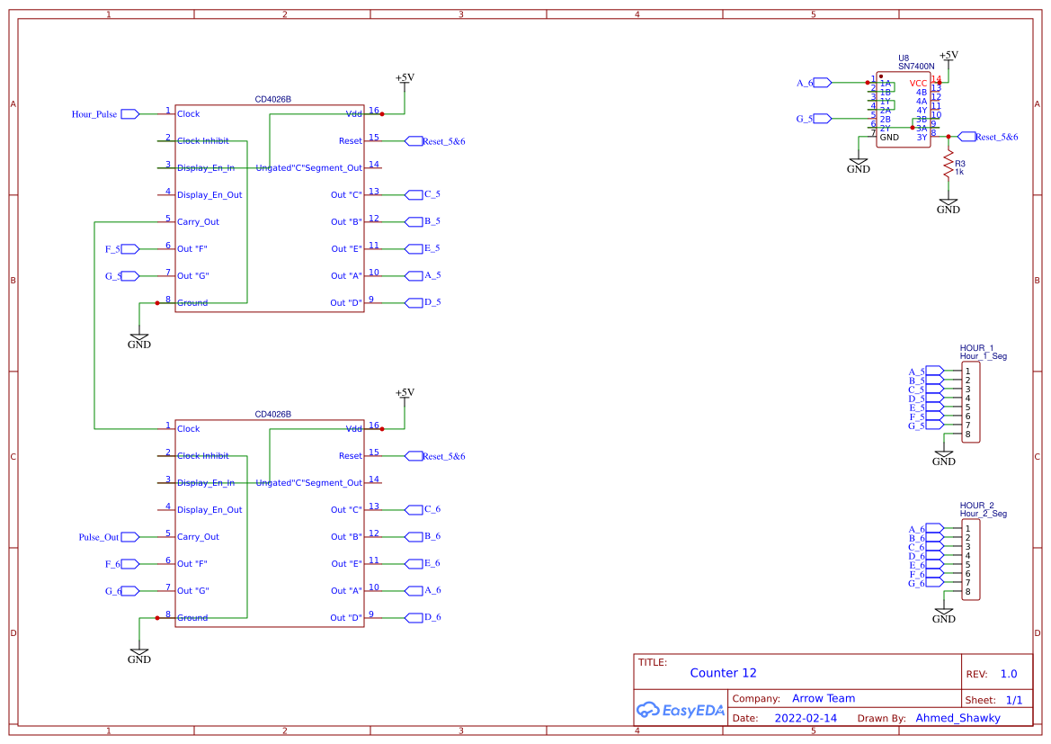
Task: Click the upper CD4026B counter symbol
Action: click(270, 207)
